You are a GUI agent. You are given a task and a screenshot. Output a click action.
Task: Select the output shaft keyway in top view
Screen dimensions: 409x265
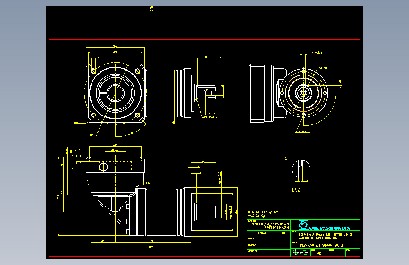(x=209, y=93)
